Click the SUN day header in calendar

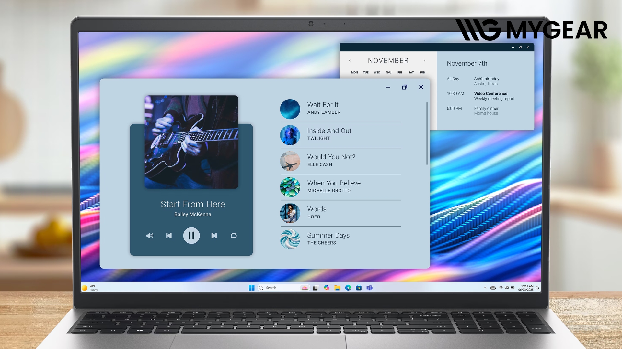(422, 72)
